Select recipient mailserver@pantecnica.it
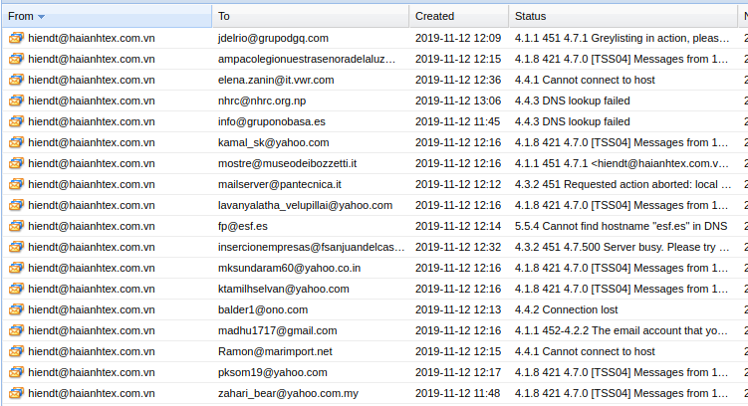The image size is (748, 406). 280,184
